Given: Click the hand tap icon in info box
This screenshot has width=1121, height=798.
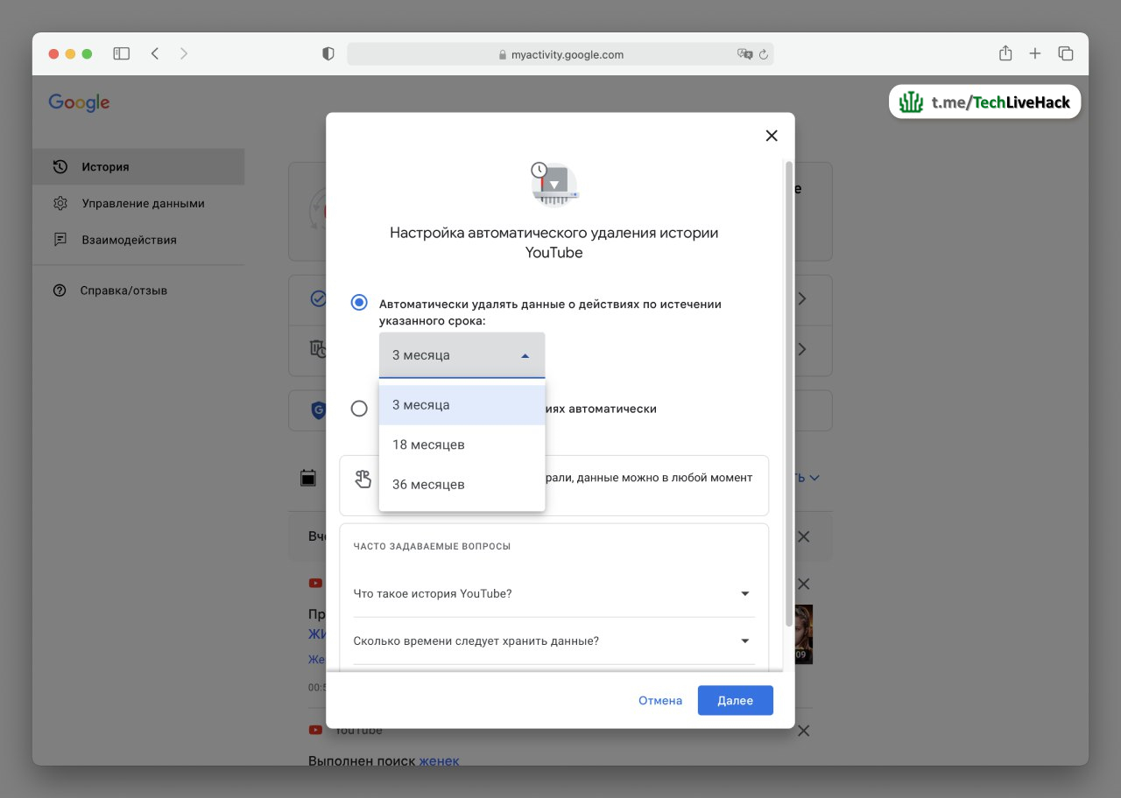Looking at the screenshot, I should [363, 479].
